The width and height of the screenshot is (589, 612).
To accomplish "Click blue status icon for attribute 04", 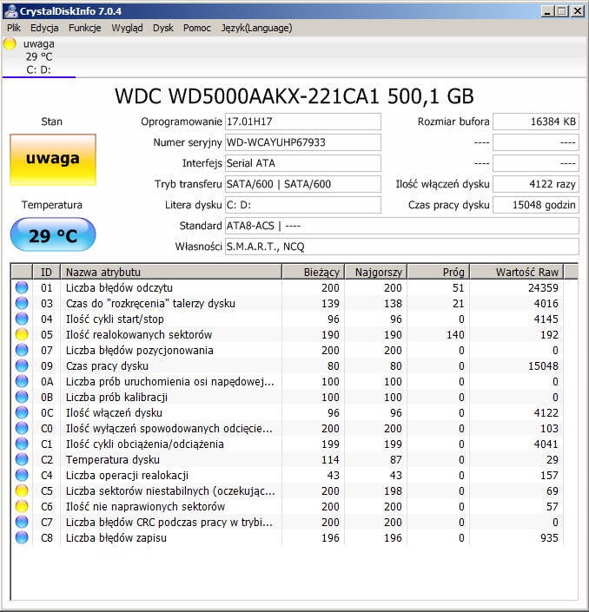I will coord(22,319).
